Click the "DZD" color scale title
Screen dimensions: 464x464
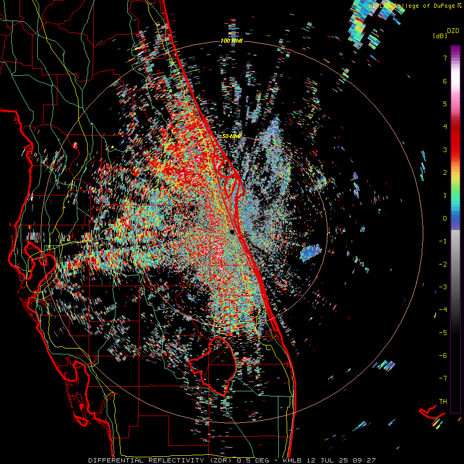point(453,31)
